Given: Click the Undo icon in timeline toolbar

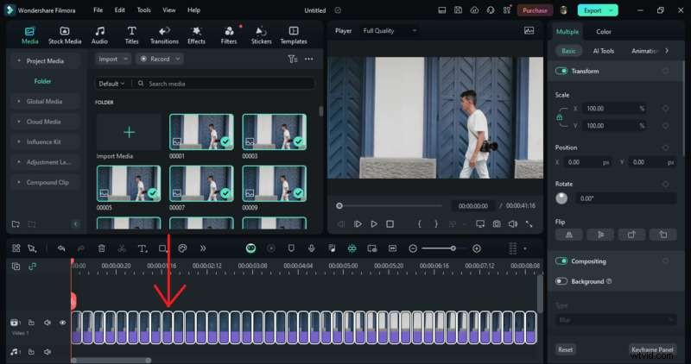Looking at the screenshot, I should coord(61,248).
